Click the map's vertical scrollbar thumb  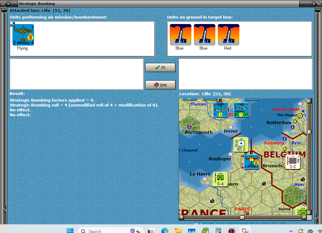click(x=309, y=132)
